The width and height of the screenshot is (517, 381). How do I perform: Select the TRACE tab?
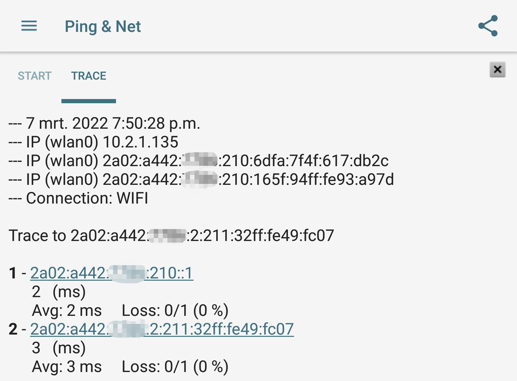tap(89, 76)
